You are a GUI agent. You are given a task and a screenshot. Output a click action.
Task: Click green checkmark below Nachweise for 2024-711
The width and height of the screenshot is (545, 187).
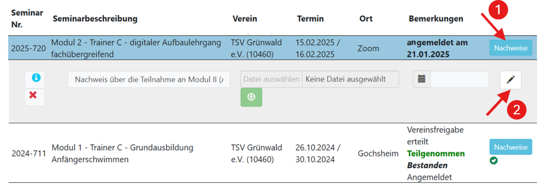point(493,161)
